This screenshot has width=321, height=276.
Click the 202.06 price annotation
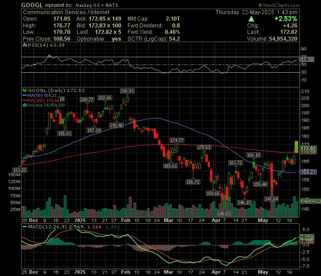tap(105, 98)
